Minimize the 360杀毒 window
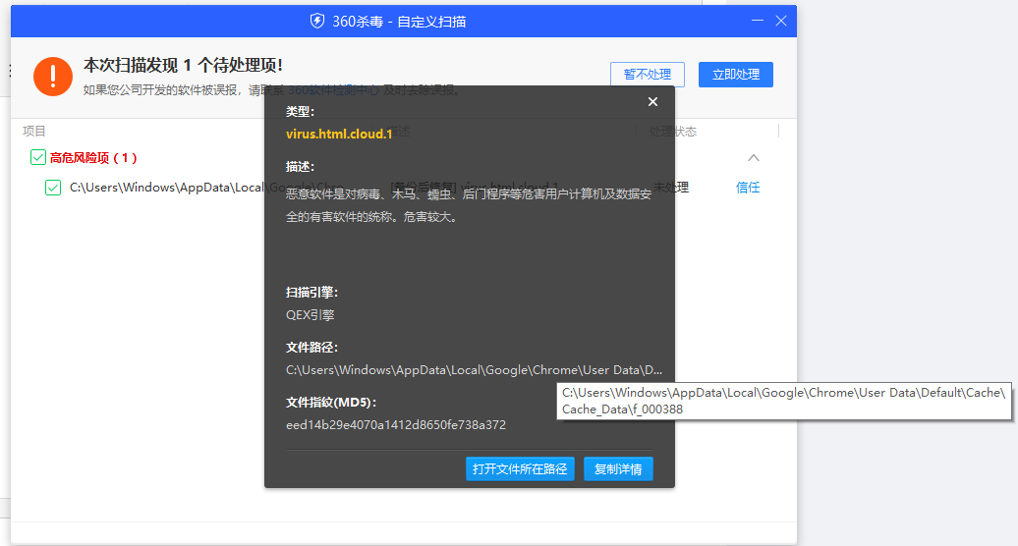This screenshot has height=546, width=1018. [758, 21]
